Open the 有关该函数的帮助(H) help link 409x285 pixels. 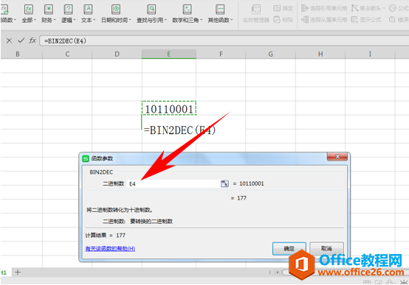[110, 249]
